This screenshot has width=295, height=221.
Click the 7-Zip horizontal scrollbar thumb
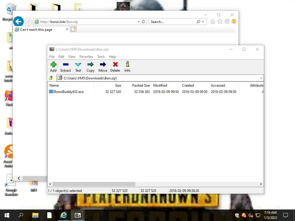click(94, 184)
